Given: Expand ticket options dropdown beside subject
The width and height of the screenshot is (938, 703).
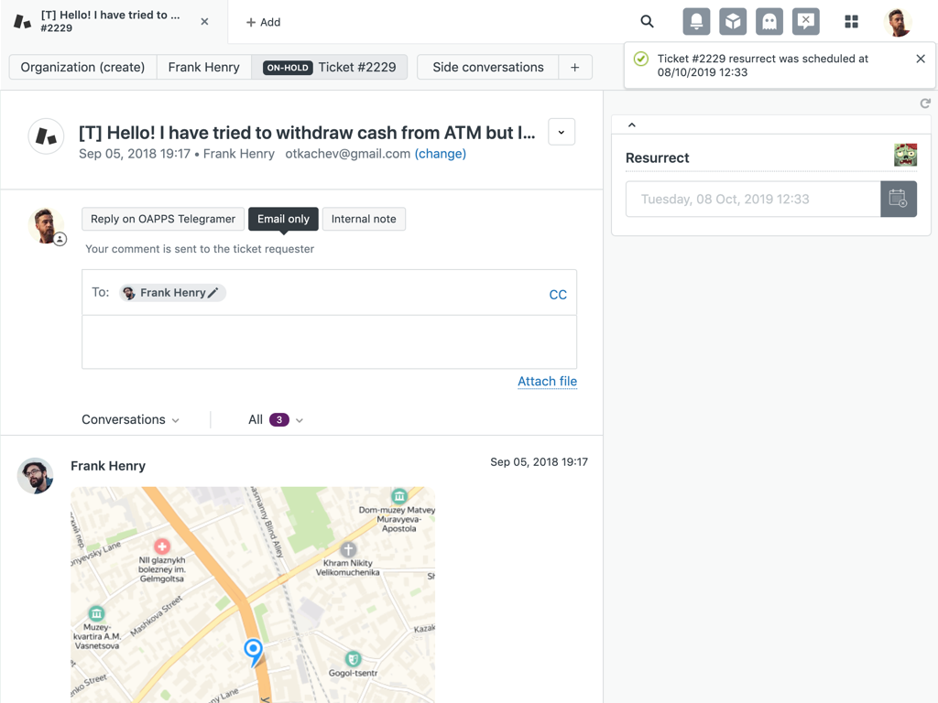Looking at the screenshot, I should click(x=562, y=132).
